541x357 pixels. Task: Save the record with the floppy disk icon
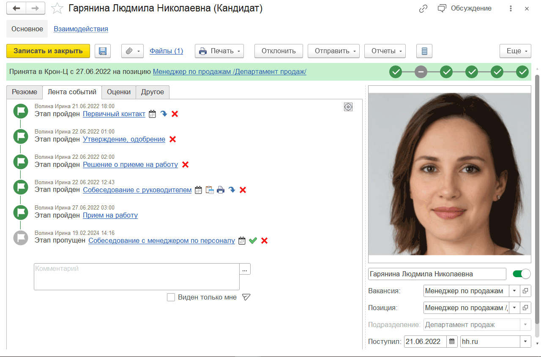click(x=102, y=51)
